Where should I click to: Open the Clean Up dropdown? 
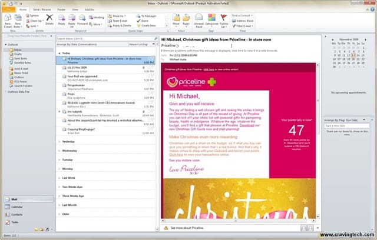(35, 21)
